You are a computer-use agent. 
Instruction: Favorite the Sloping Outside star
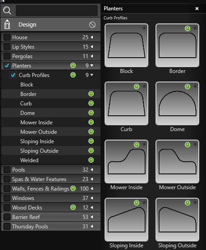coord(195,203)
